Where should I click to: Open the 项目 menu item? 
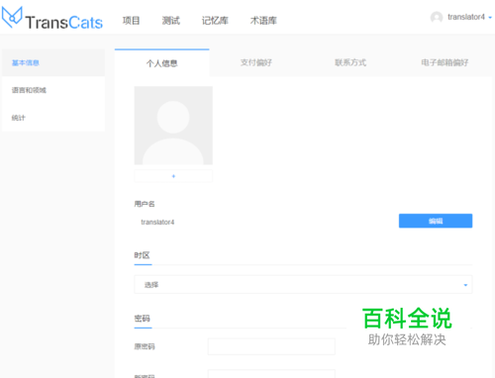point(131,21)
